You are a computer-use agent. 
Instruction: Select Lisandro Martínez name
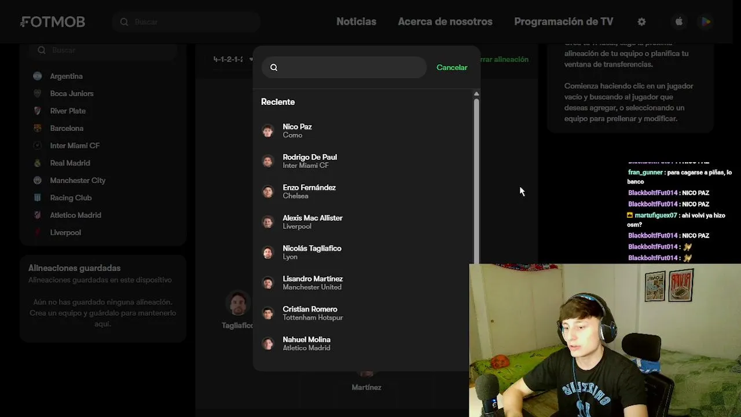(313, 279)
